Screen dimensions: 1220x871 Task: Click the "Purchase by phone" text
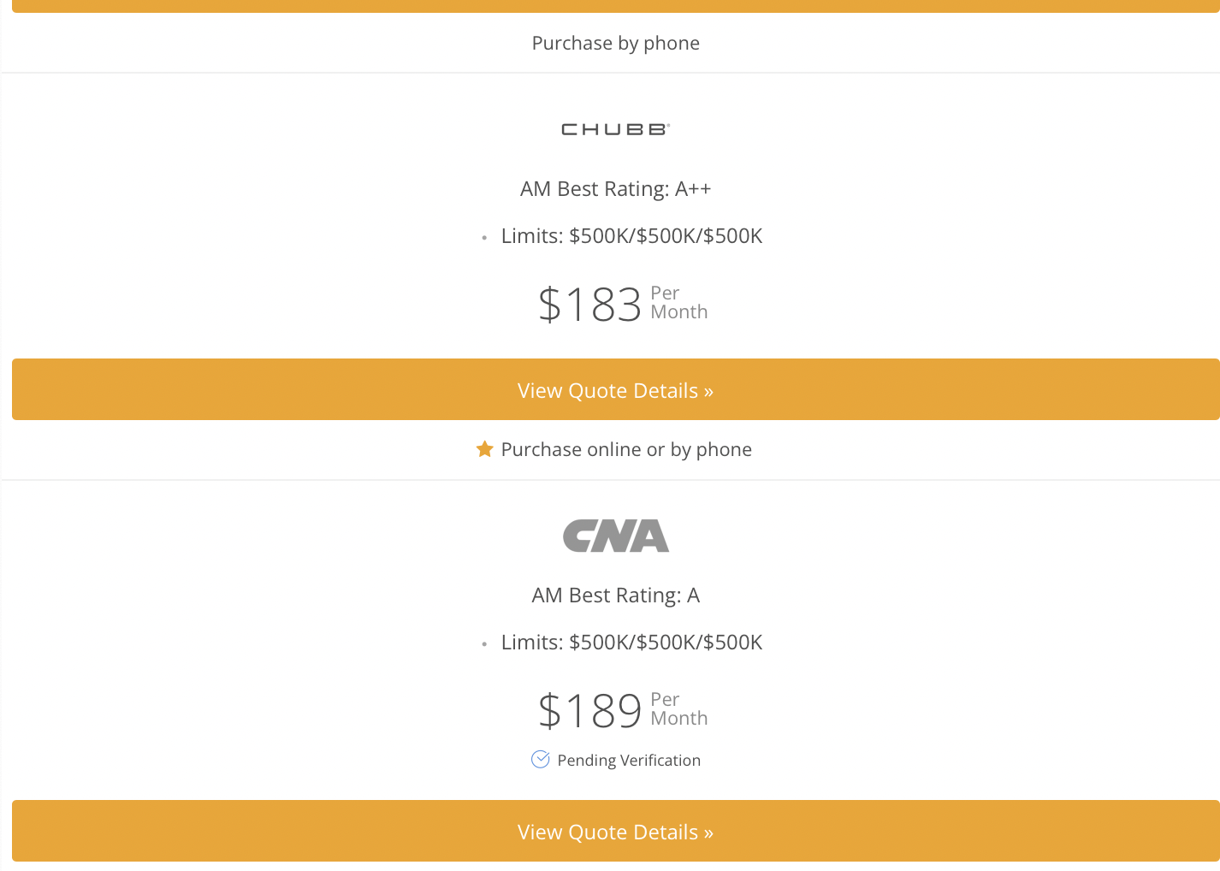click(x=615, y=44)
